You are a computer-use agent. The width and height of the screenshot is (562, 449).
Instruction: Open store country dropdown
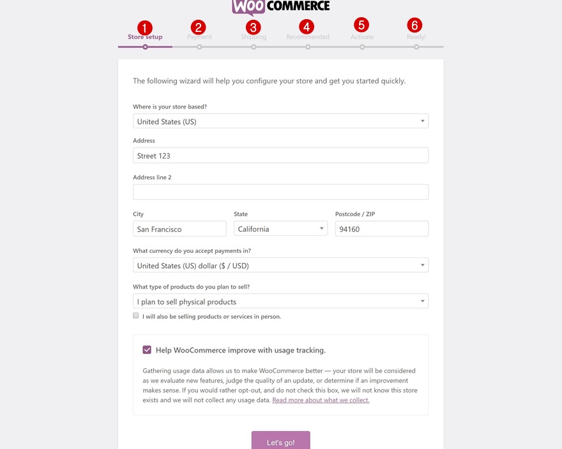(280, 121)
